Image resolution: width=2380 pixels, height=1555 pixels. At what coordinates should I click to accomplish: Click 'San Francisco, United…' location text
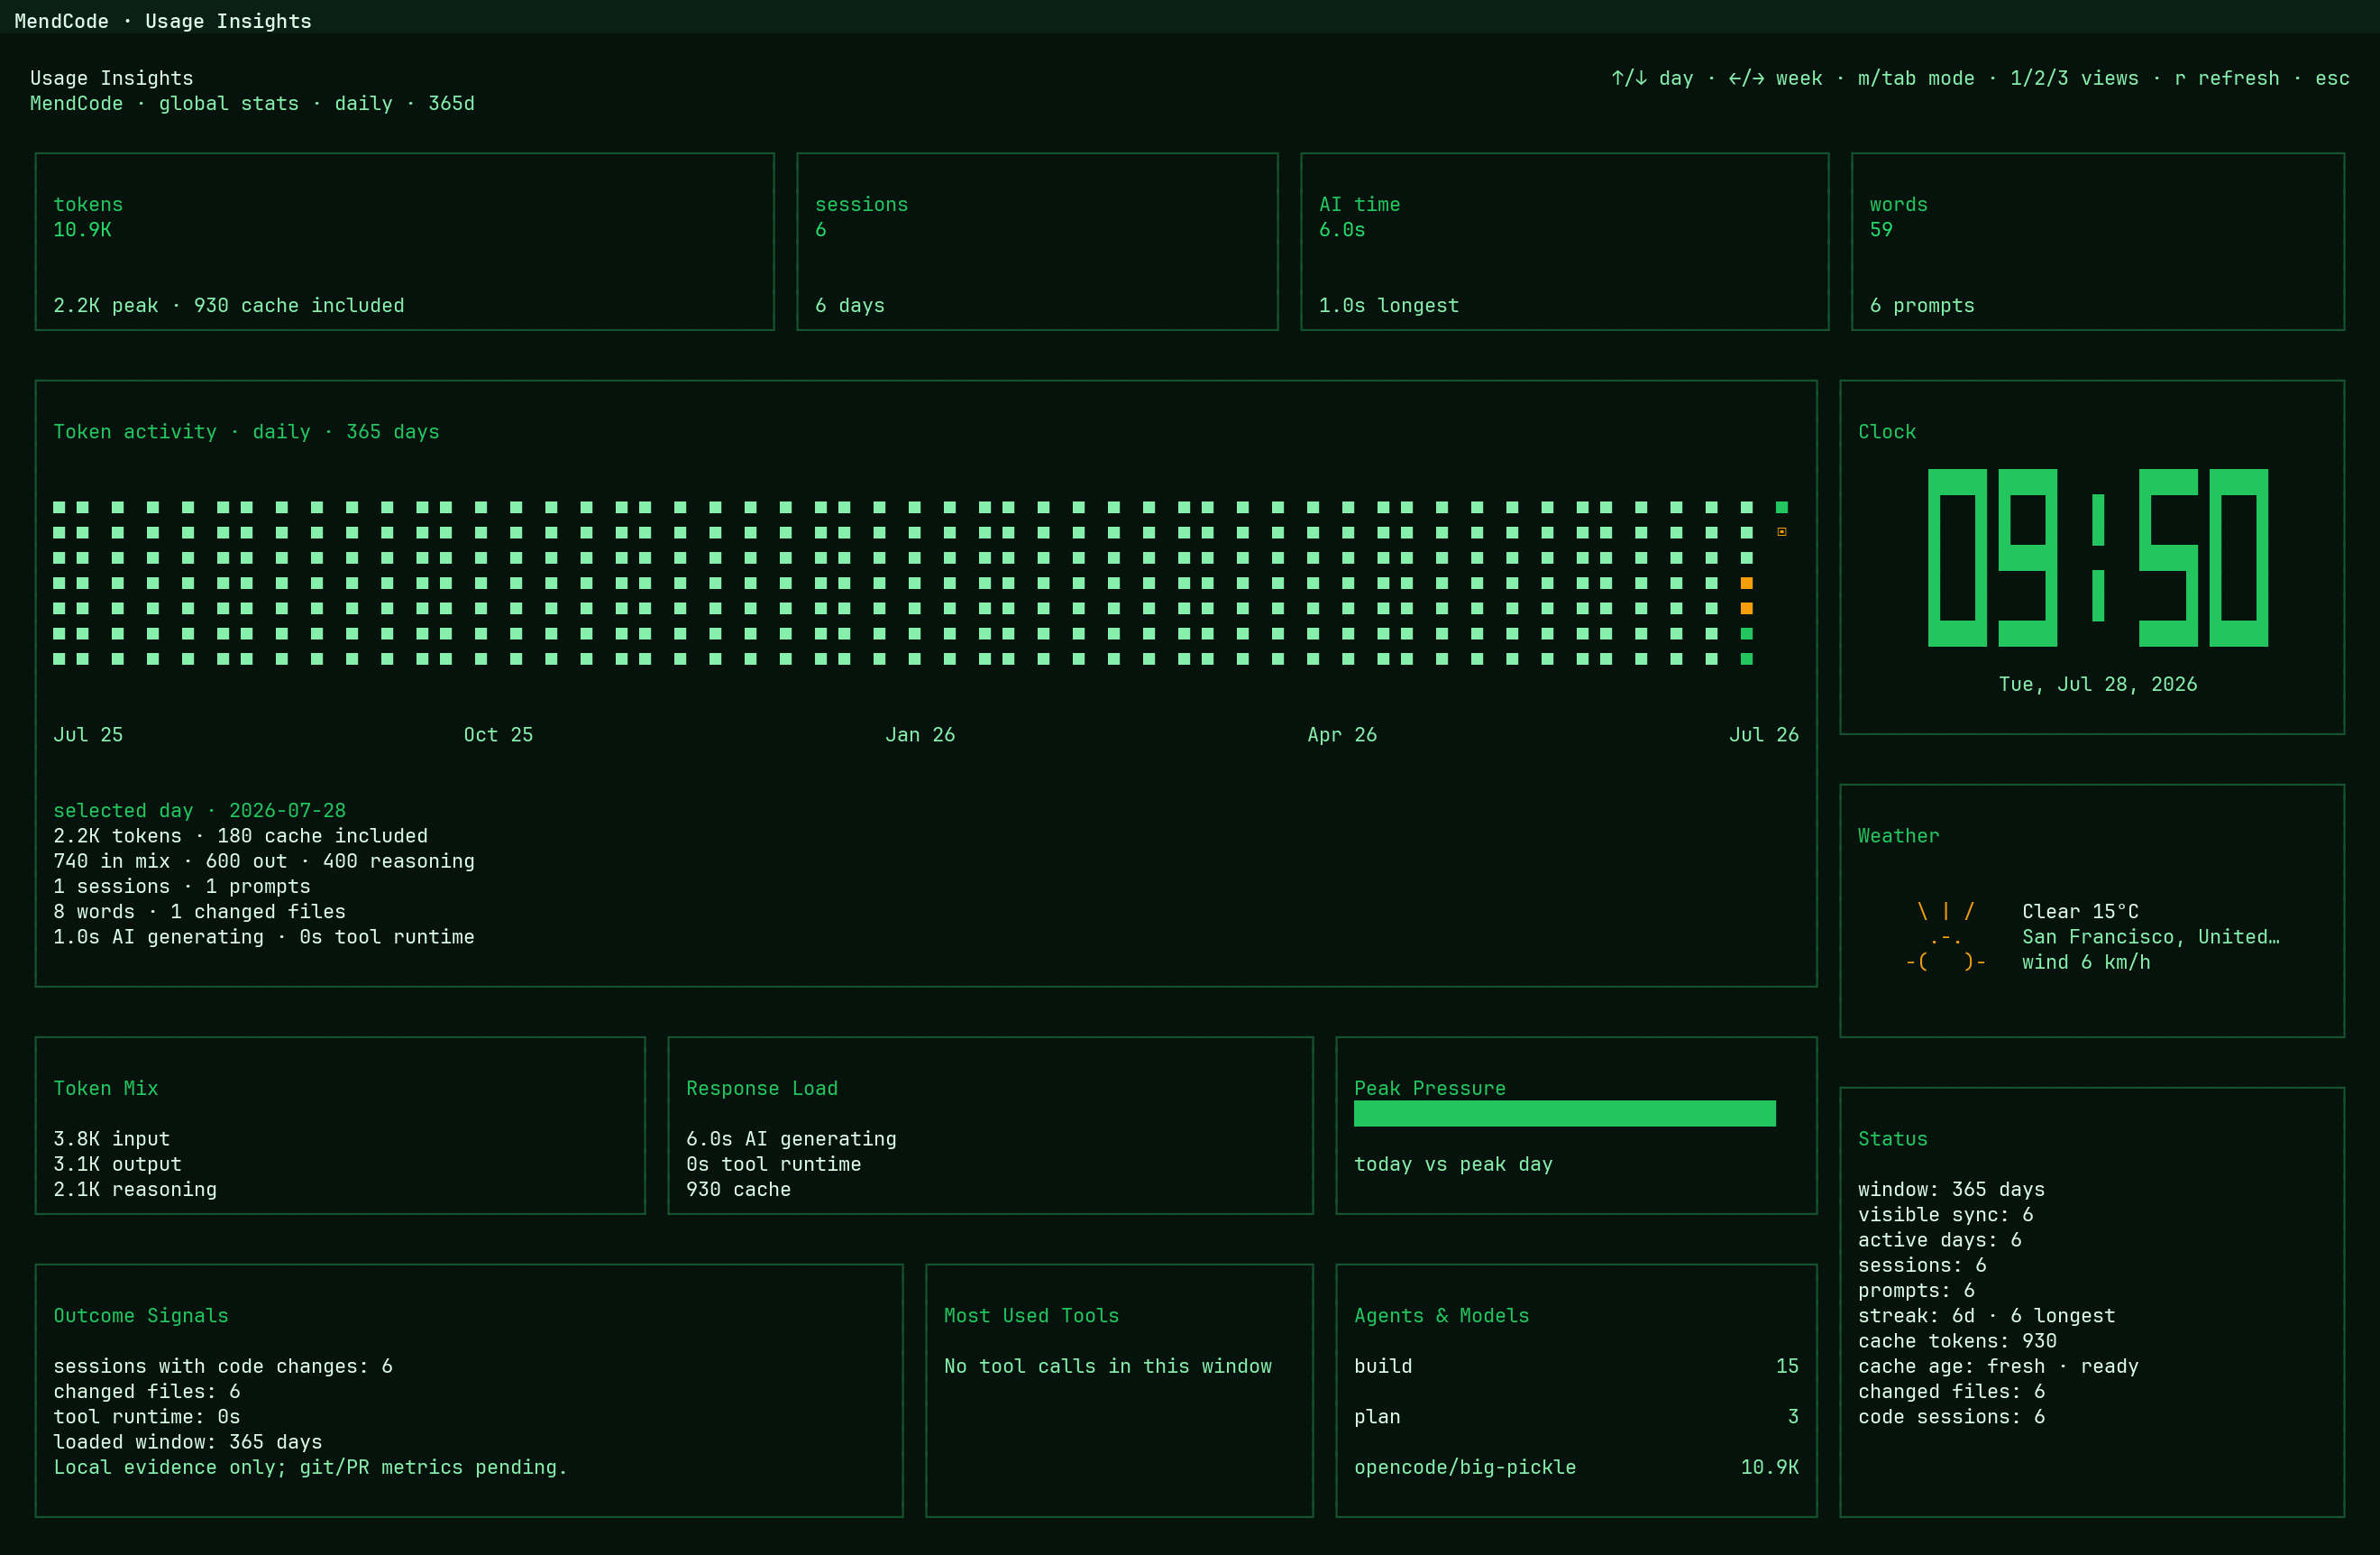point(2150,936)
